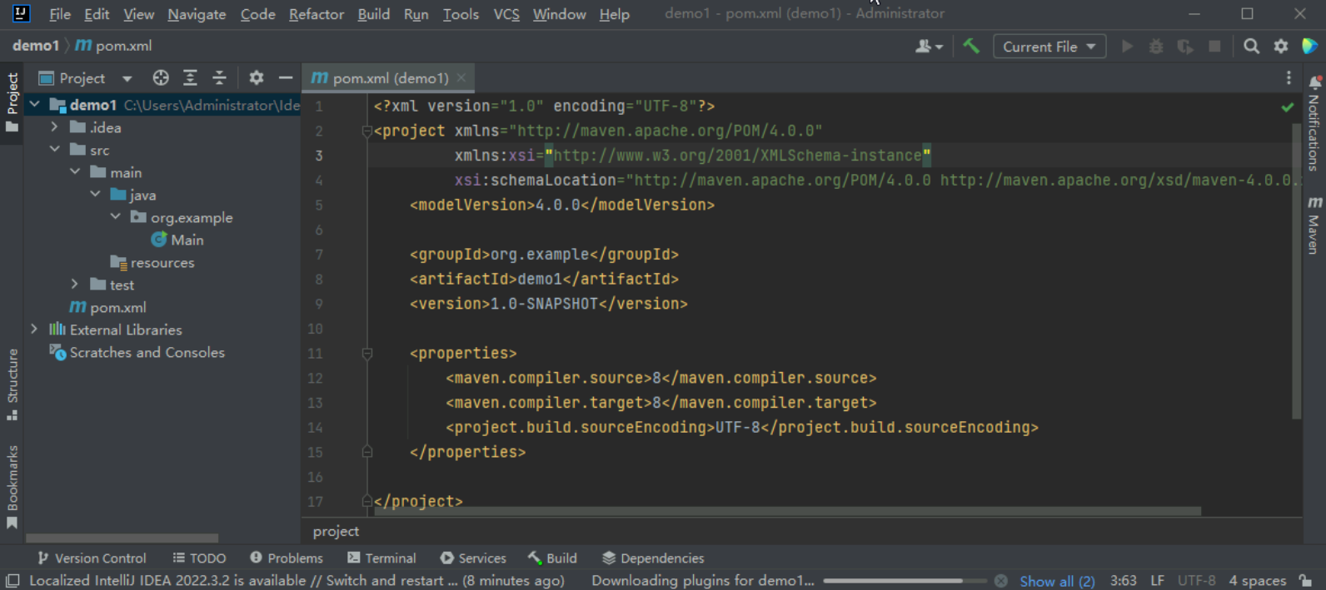1326x590 pixels.
Task: Expand External Libraries node
Action: tap(34, 330)
